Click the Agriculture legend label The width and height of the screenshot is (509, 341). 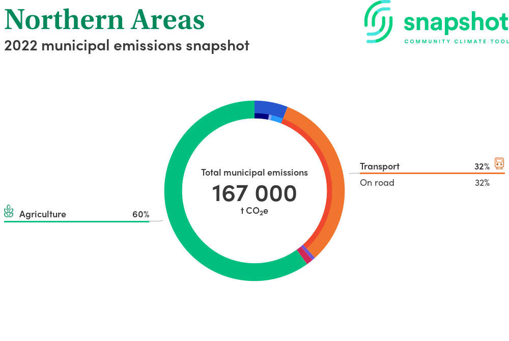[43, 214]
